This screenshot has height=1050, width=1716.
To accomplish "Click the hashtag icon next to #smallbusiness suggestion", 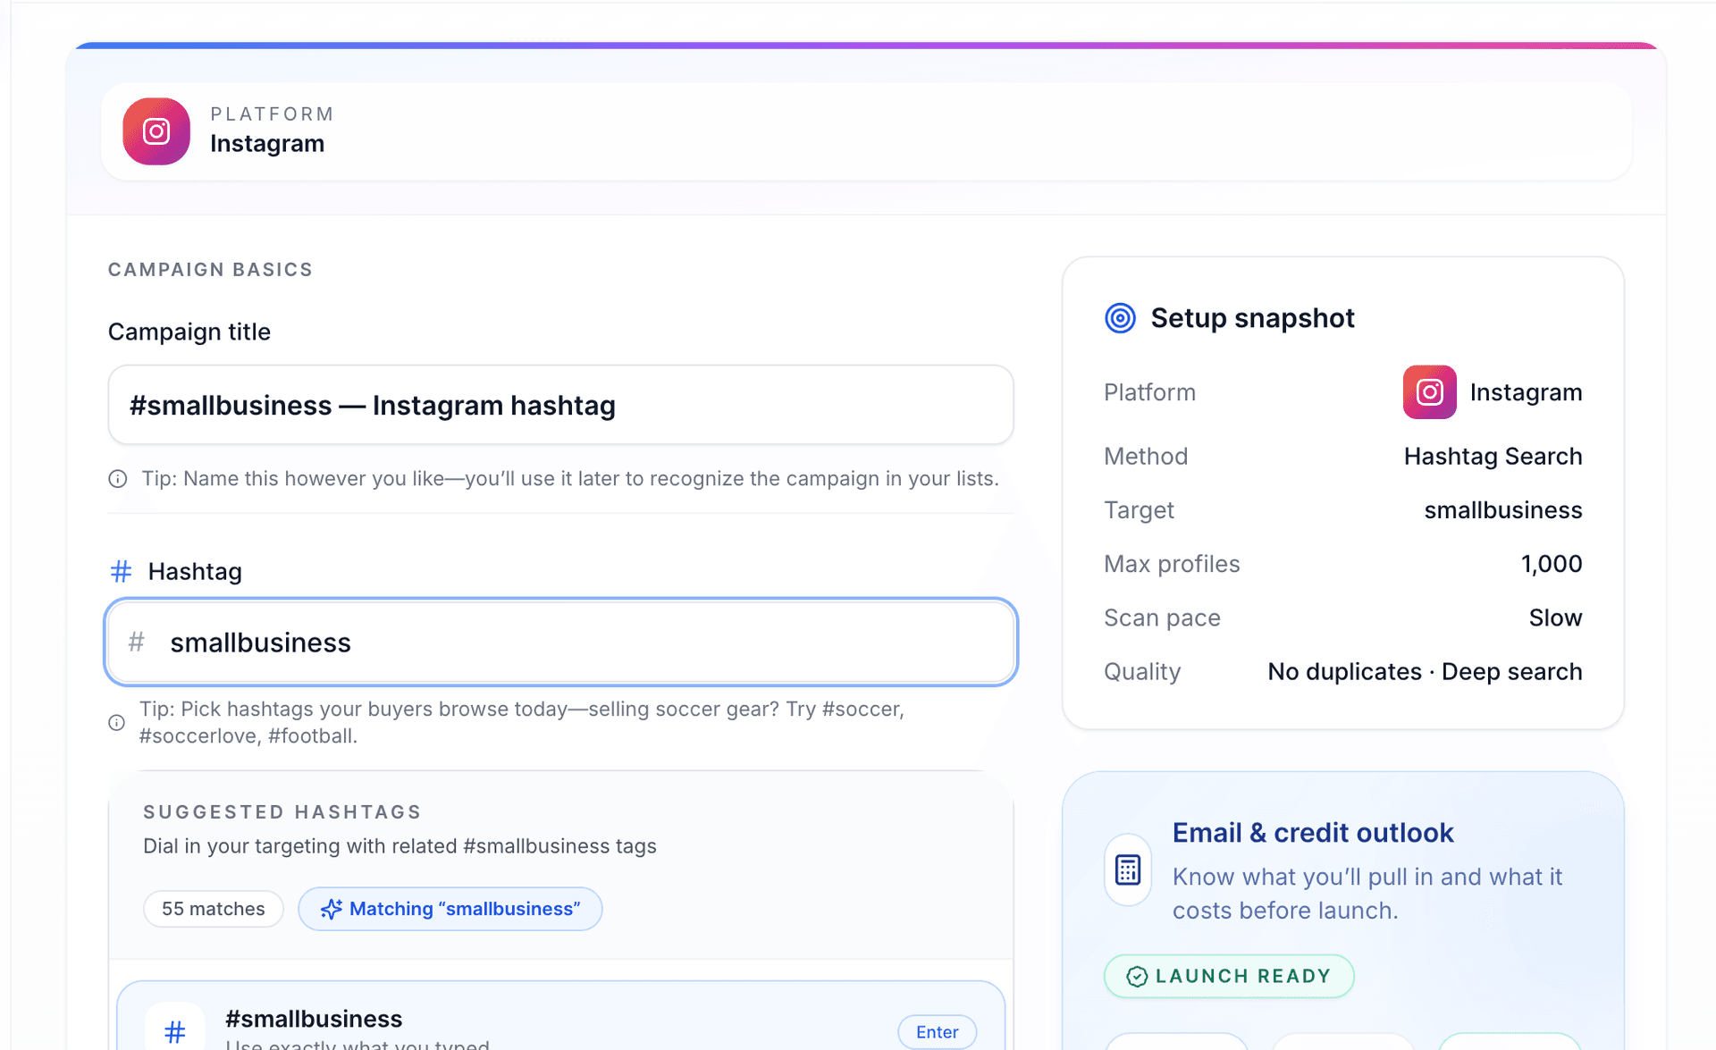I will (x=174, y=1028).
